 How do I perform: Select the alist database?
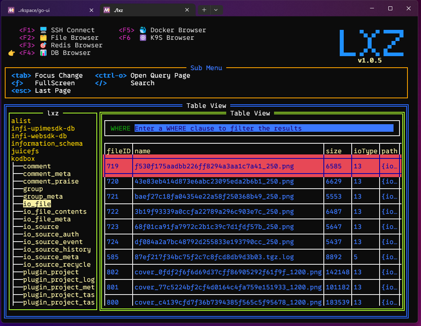21,121
